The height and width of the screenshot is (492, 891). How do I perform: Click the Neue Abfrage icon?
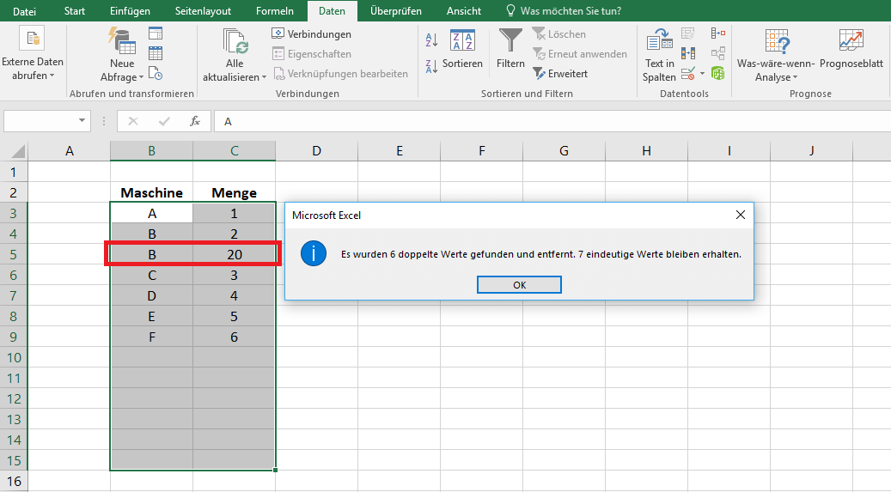122,41
